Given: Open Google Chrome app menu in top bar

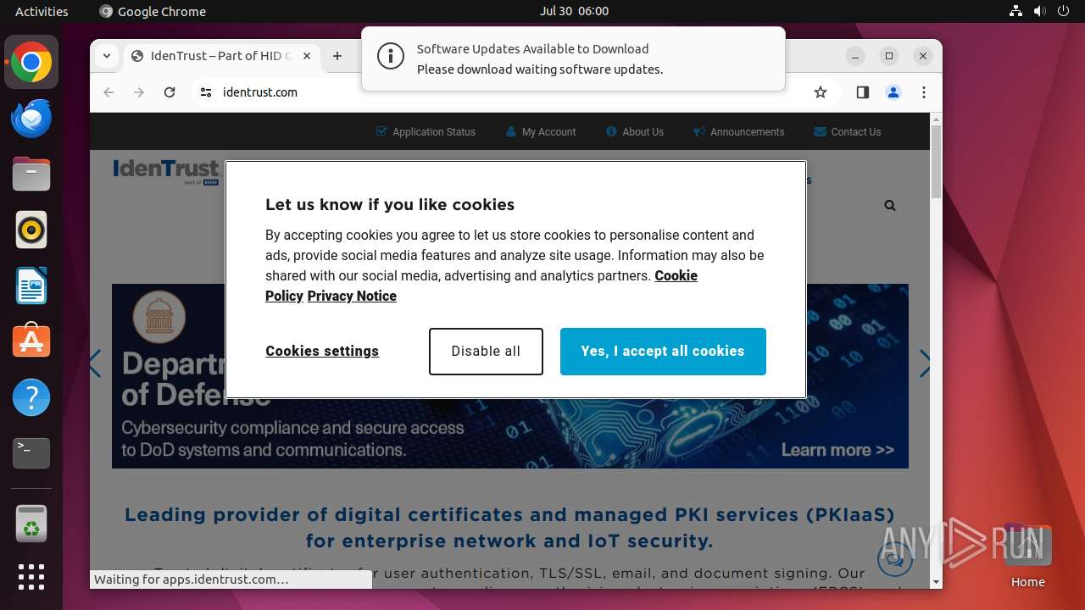Looking at the screenshot, I should tap(153, 11).
